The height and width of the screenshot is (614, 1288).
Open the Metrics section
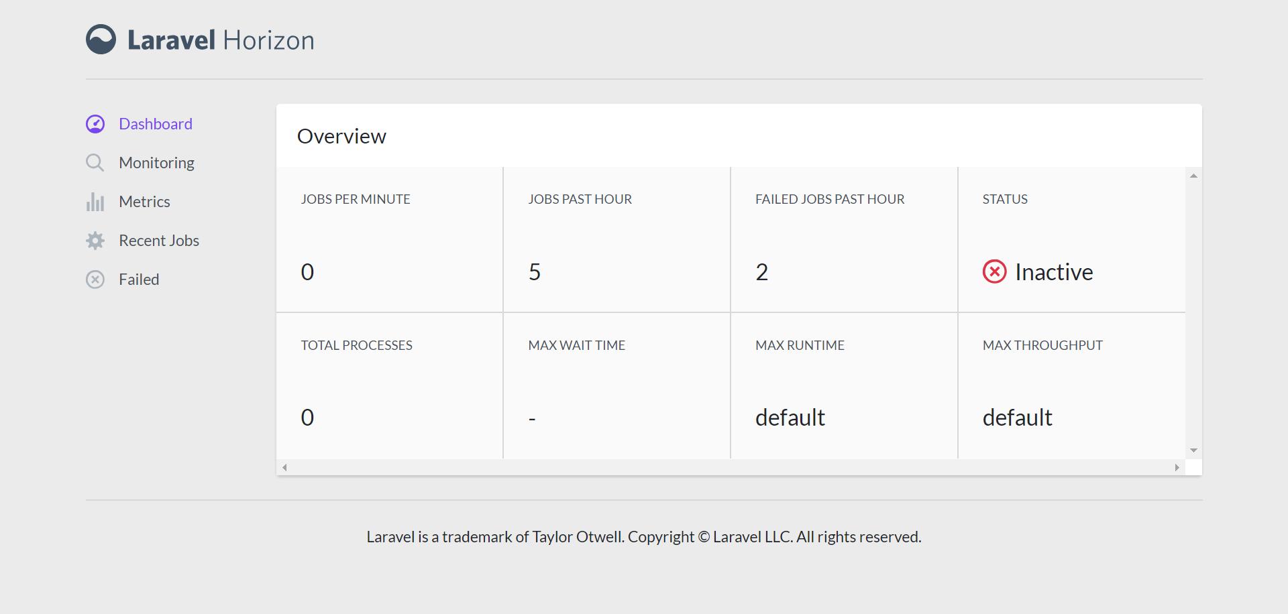click(144, 202)
